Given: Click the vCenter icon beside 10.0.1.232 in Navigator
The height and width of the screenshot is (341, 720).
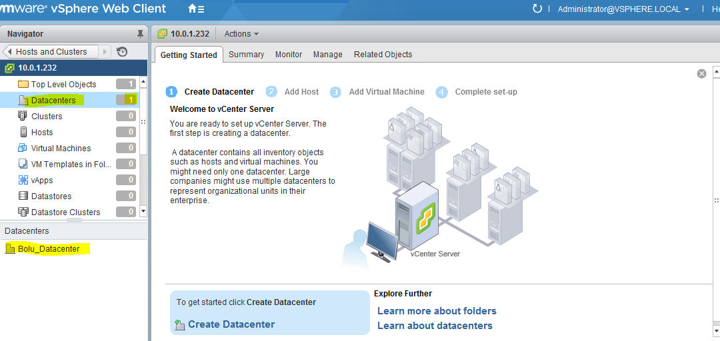Looking at the screenshot, I should 9,68.
